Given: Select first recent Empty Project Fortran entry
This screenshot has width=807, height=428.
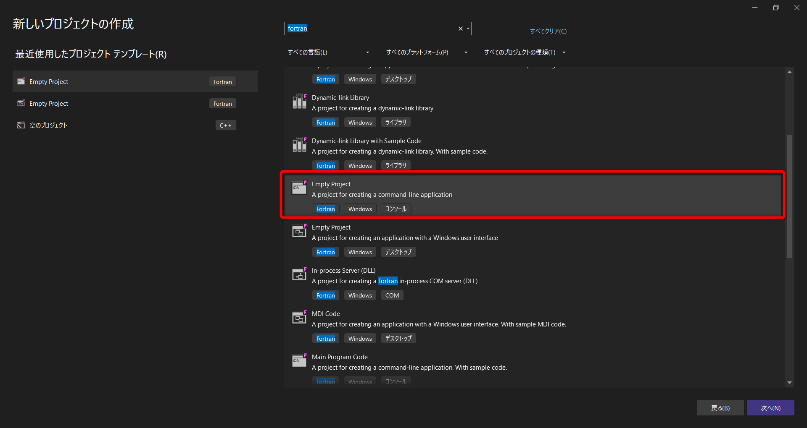Looking at the screenshot, I should point(135,81).
